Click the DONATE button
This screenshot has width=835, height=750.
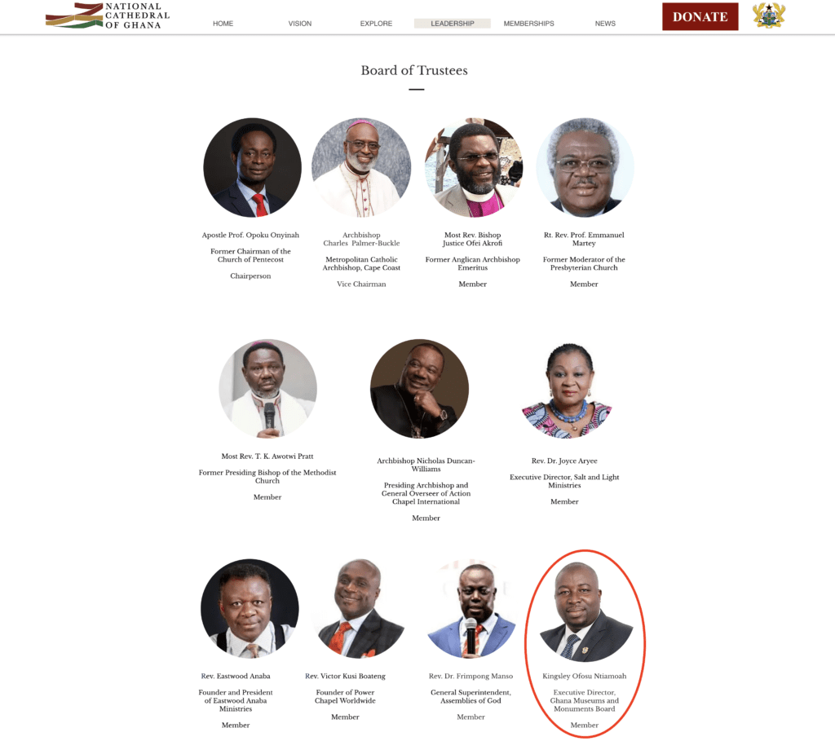pos(700,16)
